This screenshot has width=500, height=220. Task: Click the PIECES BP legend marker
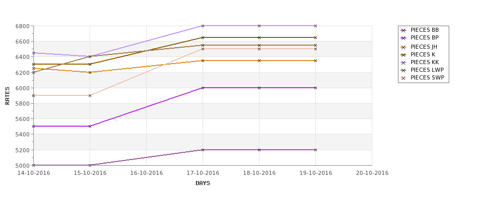(404, 38)
